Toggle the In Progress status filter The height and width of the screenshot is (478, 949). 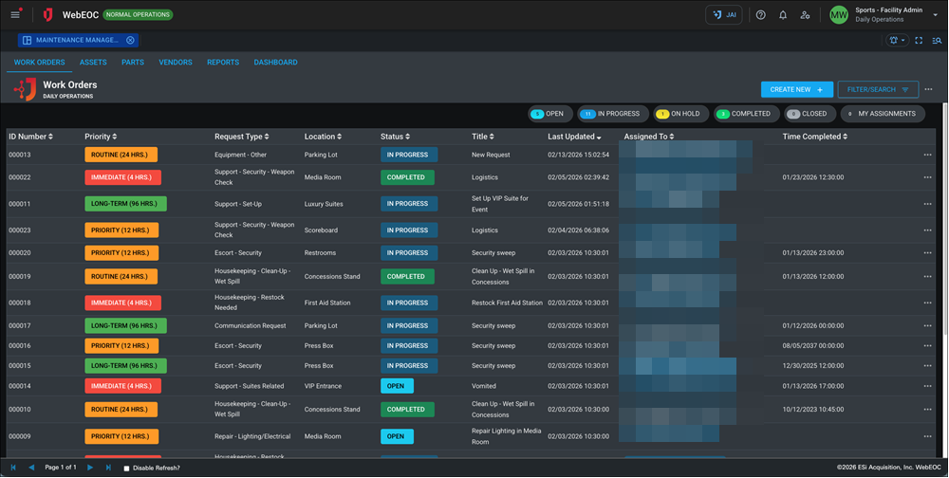612,114
